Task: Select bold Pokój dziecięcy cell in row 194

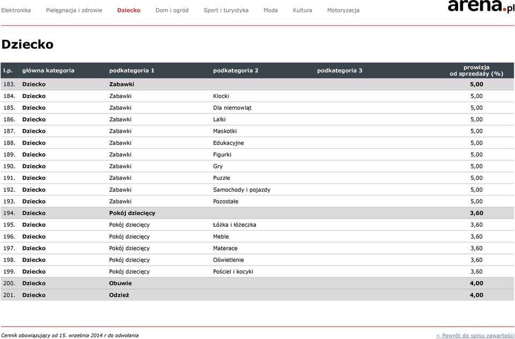Action: point(132,213)
